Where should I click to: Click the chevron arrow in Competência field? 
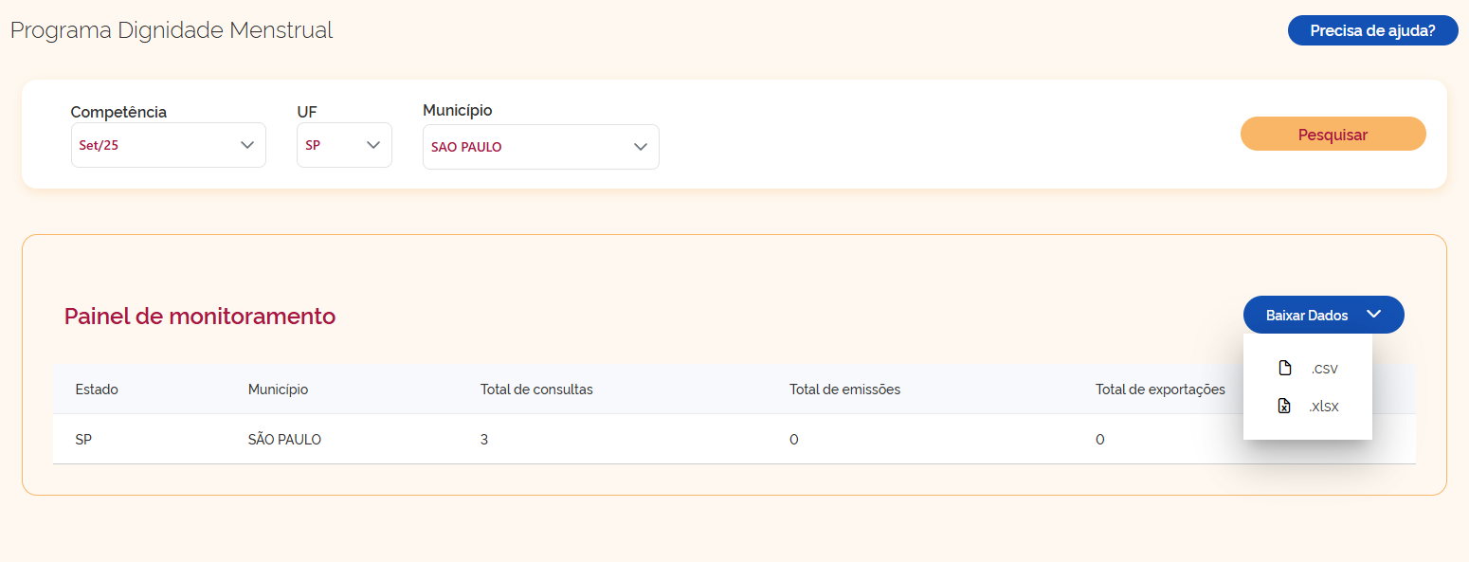tap(247, 145)
